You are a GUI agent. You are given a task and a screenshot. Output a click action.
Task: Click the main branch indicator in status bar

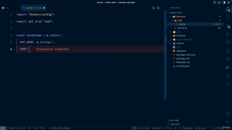[x=11, y=128]
